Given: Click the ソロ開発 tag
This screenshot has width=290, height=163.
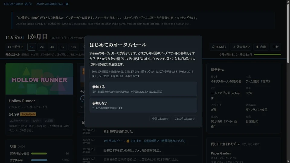Looking at the screenshot, I should point(49,121).
